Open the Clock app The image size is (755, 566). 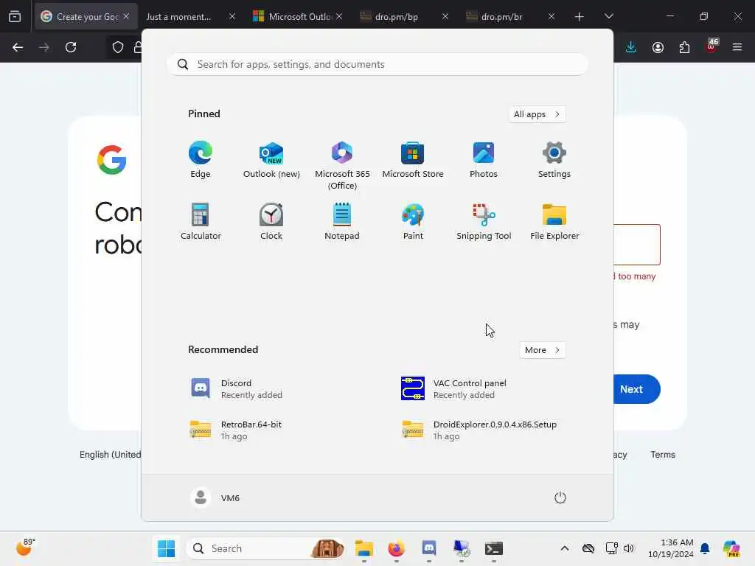271,221
